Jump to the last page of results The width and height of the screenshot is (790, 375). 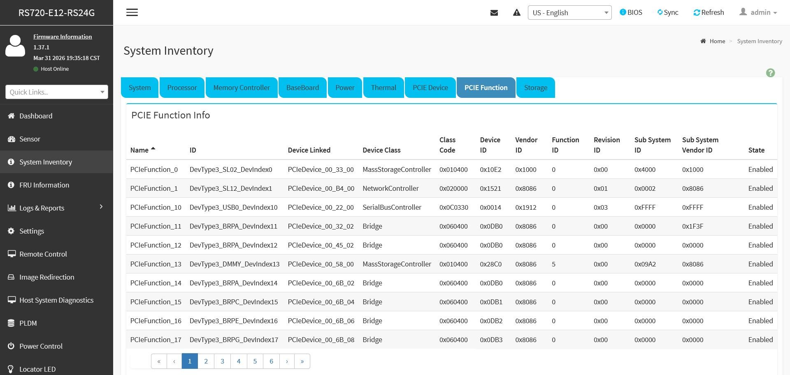click(x=302, y=361)
